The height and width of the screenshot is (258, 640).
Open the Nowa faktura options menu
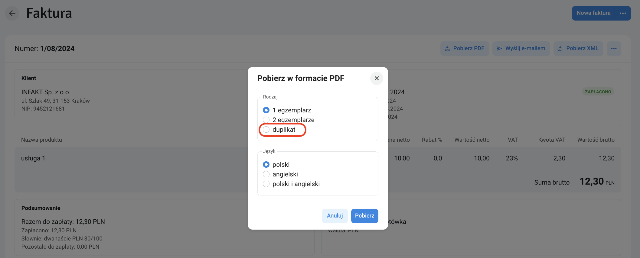(x=623, y=13)
